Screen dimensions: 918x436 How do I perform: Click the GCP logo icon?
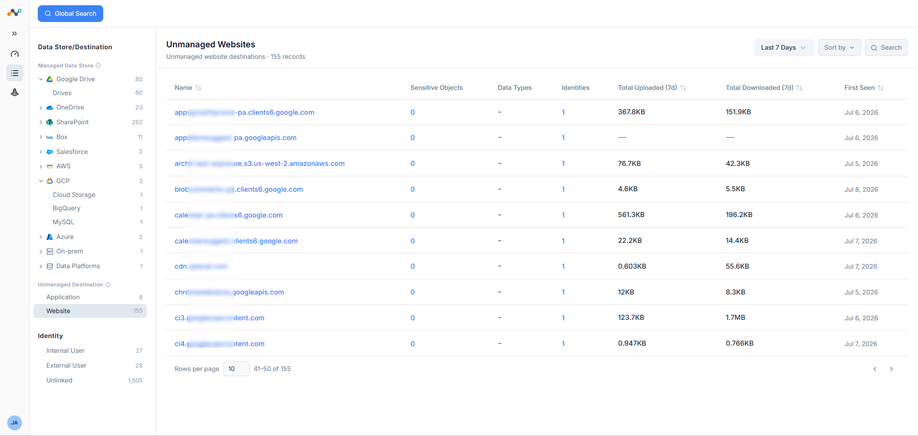click(x=50, y=181)
